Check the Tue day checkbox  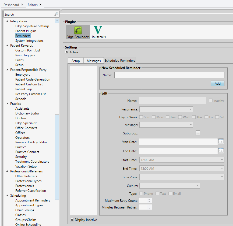click(x=167, y=117)
